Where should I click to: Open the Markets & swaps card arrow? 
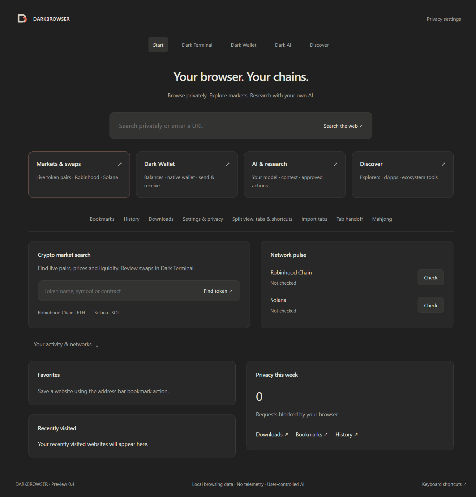120,164
